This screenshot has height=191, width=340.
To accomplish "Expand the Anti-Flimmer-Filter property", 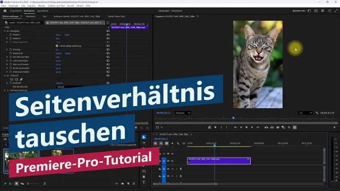I will pyautogui.click(x=7, y=57).
